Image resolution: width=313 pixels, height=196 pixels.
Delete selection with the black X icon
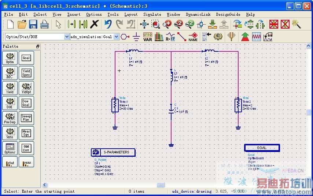[x=95, y=24]
